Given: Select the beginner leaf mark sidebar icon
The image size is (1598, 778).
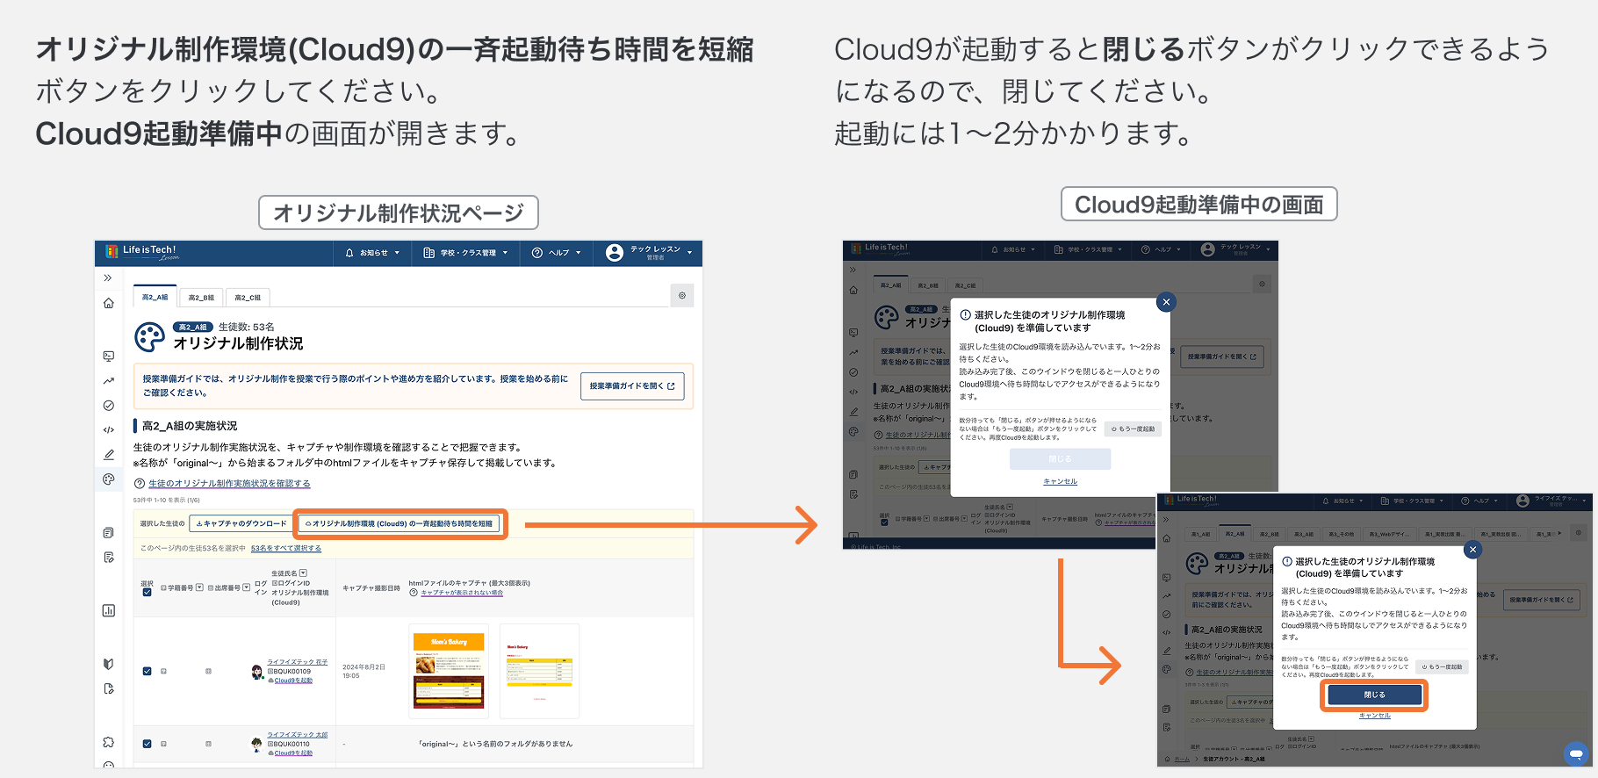Looking at the screenshot, I should (x=109, y=664).
